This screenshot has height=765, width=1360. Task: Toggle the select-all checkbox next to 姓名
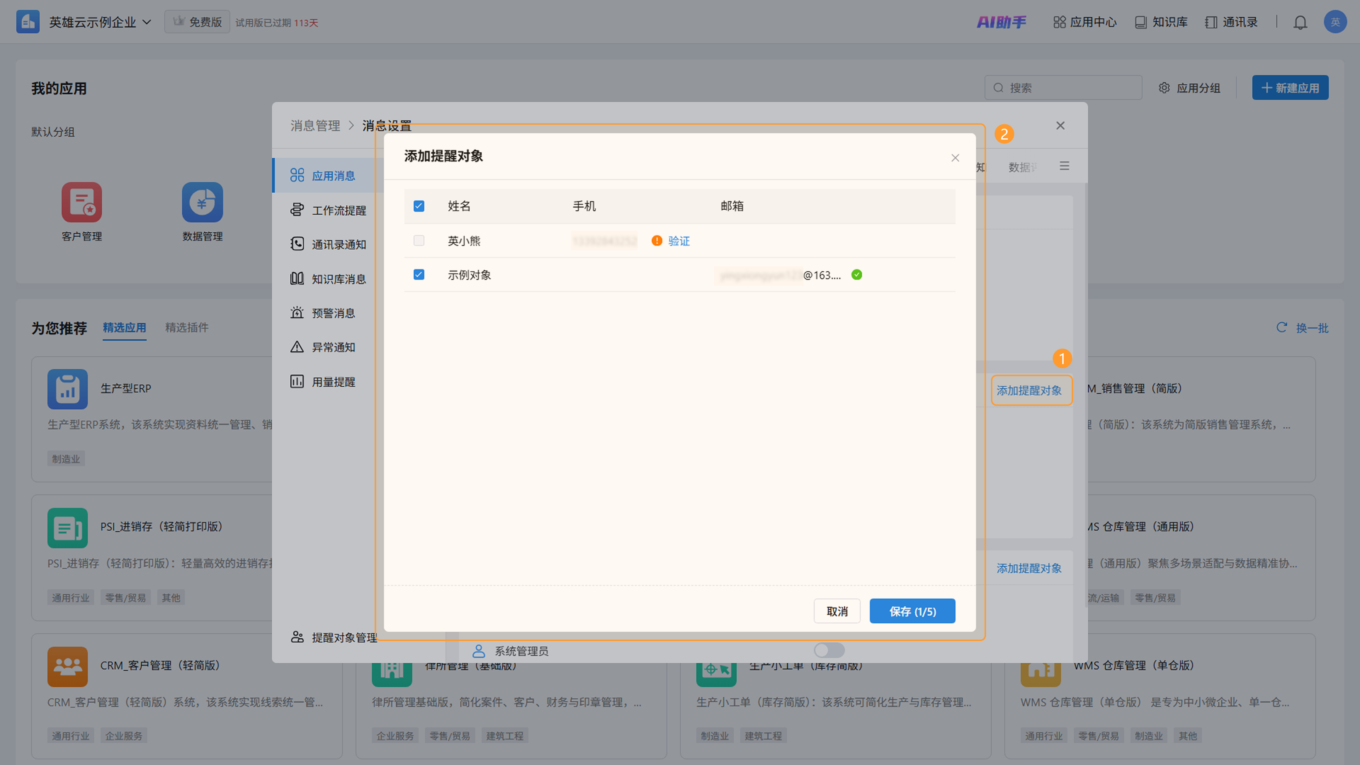419,206
